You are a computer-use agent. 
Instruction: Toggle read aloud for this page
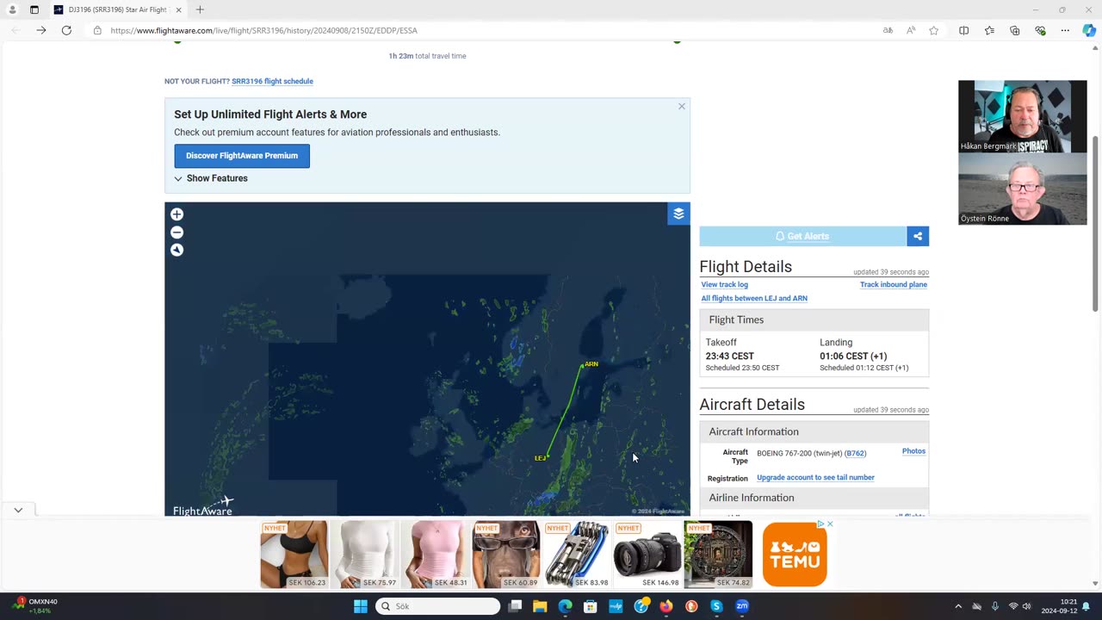click(911, 30)
